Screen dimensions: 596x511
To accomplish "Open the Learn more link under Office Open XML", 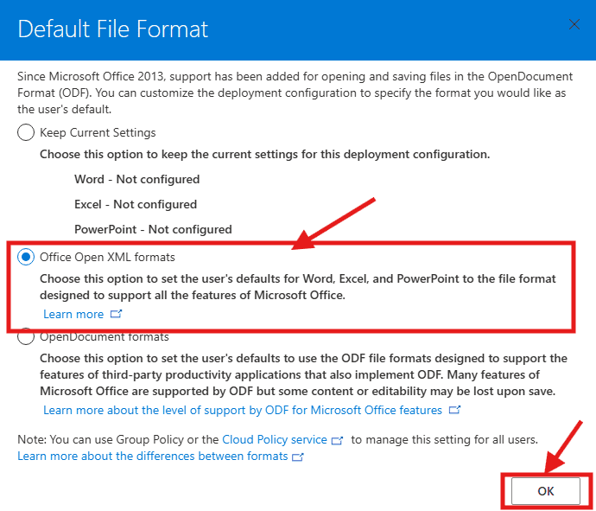I will coord(73,314).
